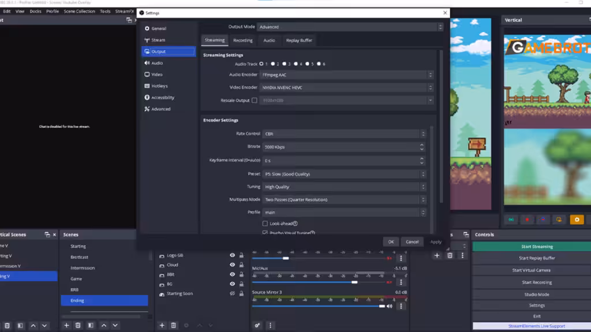Open the Rate Control dropdown

[x=344, y=133]
